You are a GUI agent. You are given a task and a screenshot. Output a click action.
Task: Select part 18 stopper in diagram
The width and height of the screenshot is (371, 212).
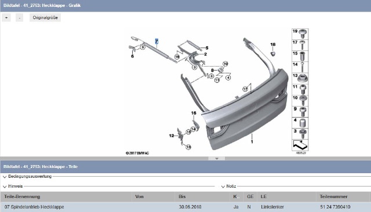click(x=273, y=54)
